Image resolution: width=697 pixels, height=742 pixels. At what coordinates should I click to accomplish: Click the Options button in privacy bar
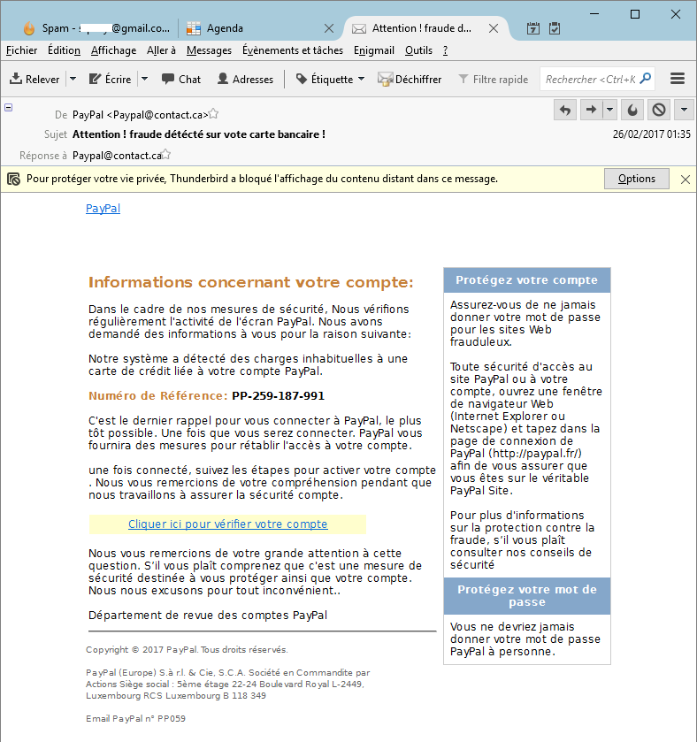point(636,179)
